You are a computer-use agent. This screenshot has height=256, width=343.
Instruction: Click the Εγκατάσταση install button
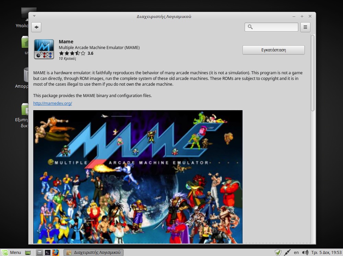point(273,50)
